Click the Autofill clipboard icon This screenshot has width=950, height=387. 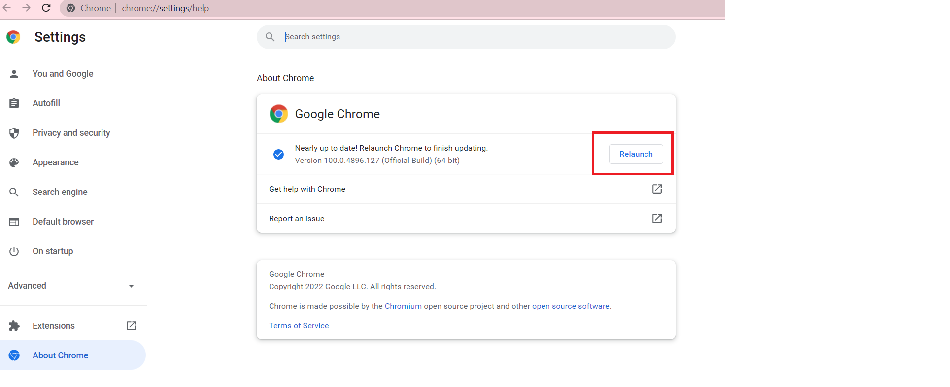click(x=14, y=103)
